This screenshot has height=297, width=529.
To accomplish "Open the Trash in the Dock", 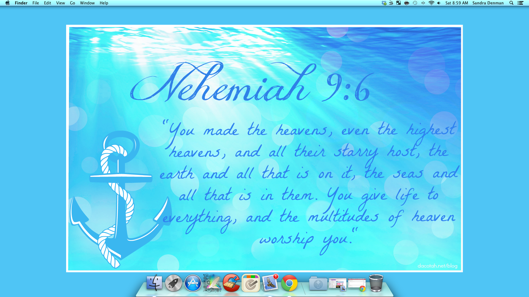I will point(376,283).
